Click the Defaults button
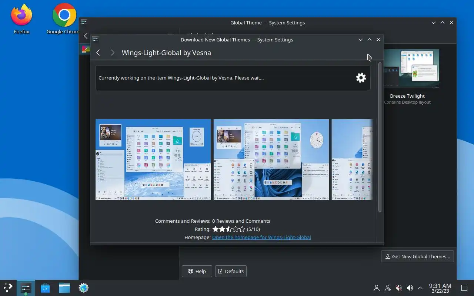474x296 pixels. coord(231,271)
